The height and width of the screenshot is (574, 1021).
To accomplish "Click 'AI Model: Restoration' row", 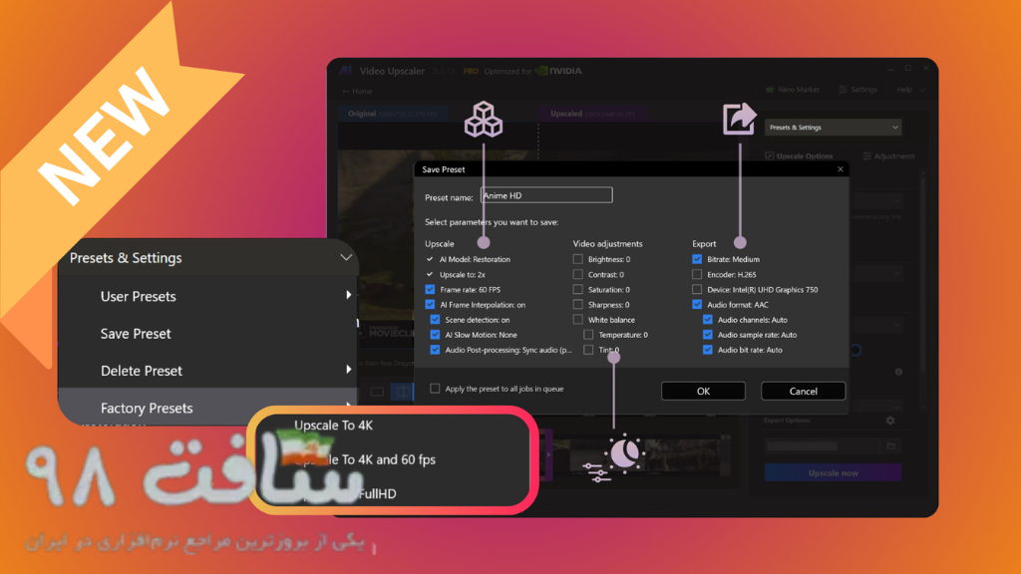I will pos(469,259).
